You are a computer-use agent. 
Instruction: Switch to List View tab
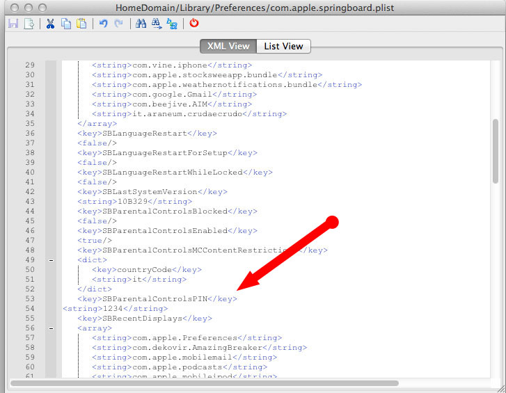pos(284,46)
